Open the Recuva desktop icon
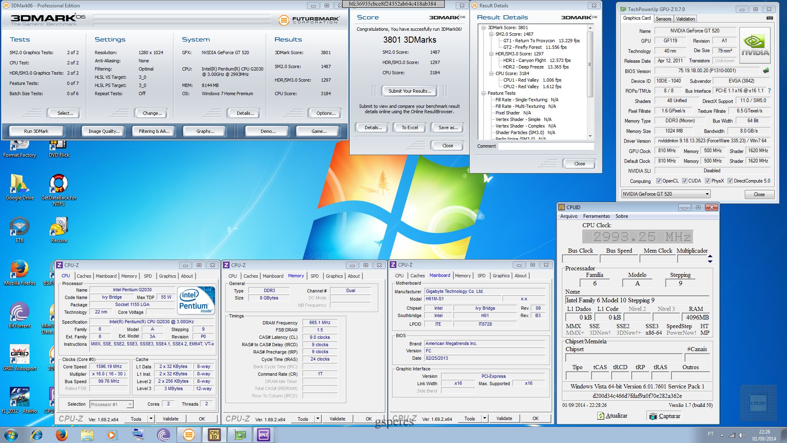787x443 pixels. [59, 230]
